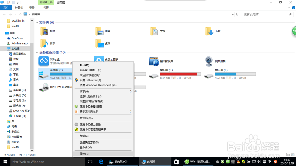The height and width of the screenshot is (166, 296).
Task: Open the 下载 folder icon
Action: 209,31
